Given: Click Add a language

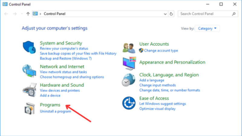Looking at the screenshot, I should click(x=152, y=80).
